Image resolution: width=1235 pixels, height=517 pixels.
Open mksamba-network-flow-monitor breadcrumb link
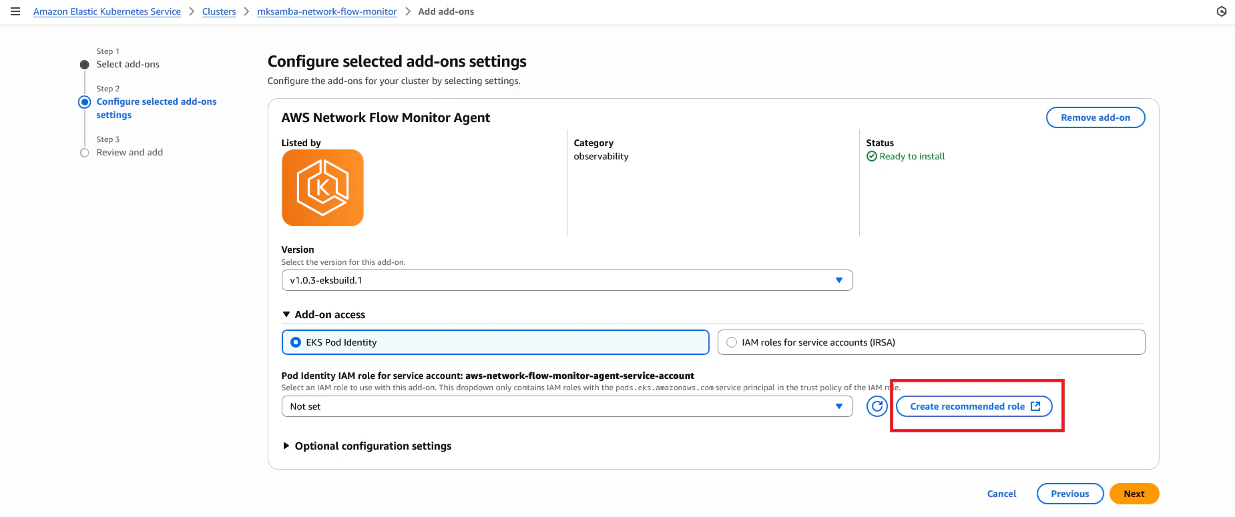click(x=327, y=11)
